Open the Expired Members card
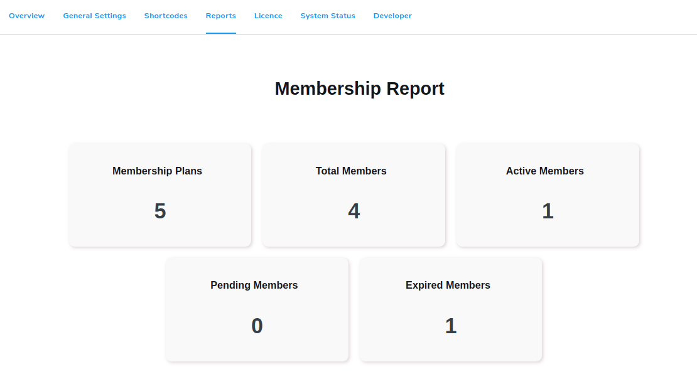This screenshot has height=374, width=697. pyautogui.click(x=450, y=309)
